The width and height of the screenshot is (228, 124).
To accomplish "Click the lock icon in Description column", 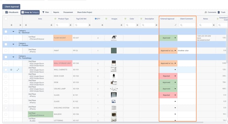I will point(156,25).
